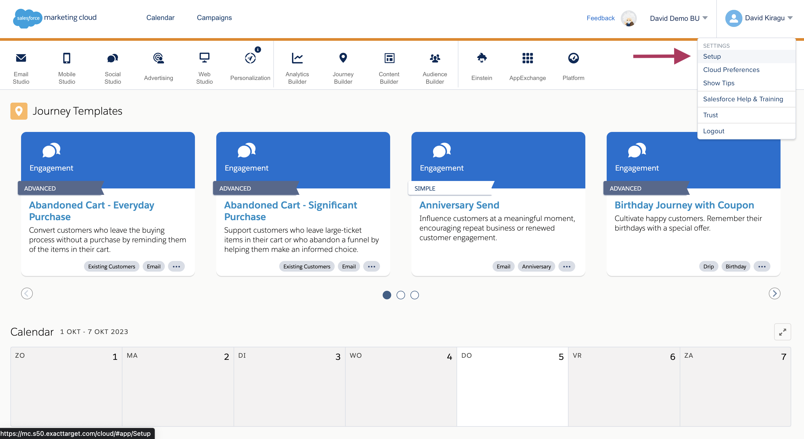
Task: Open the AppExchange grid icon
Action: pos(527,58)
